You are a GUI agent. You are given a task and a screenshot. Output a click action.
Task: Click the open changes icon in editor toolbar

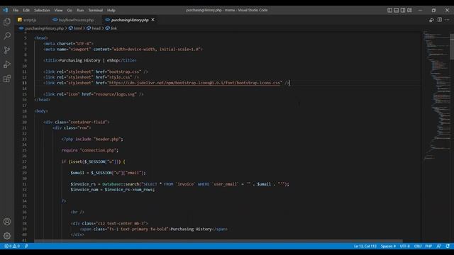pyautogui.click(x=431, y=20)
